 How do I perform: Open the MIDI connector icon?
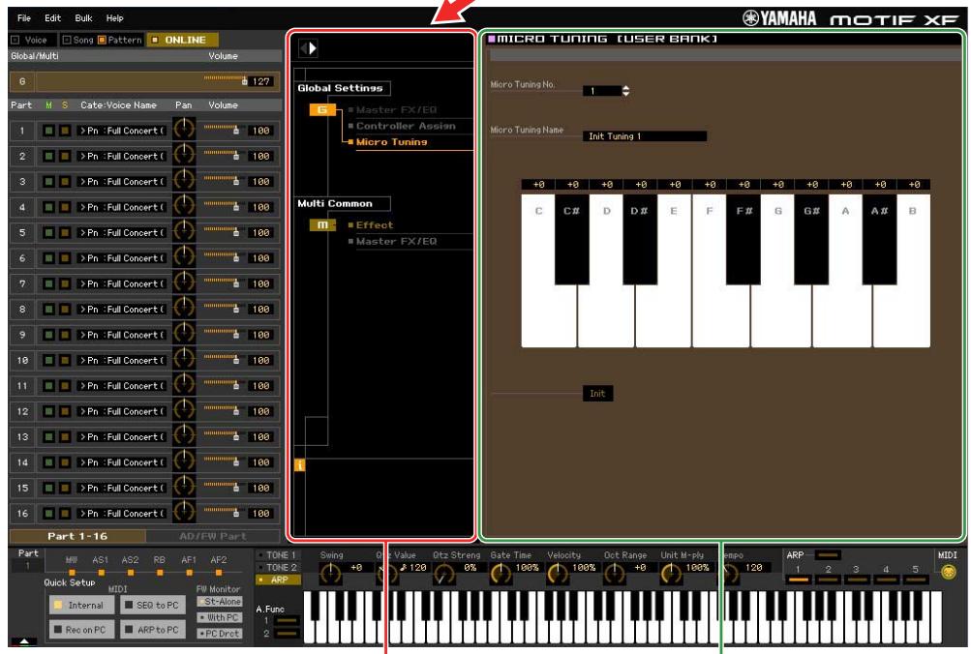coord(948,572)
